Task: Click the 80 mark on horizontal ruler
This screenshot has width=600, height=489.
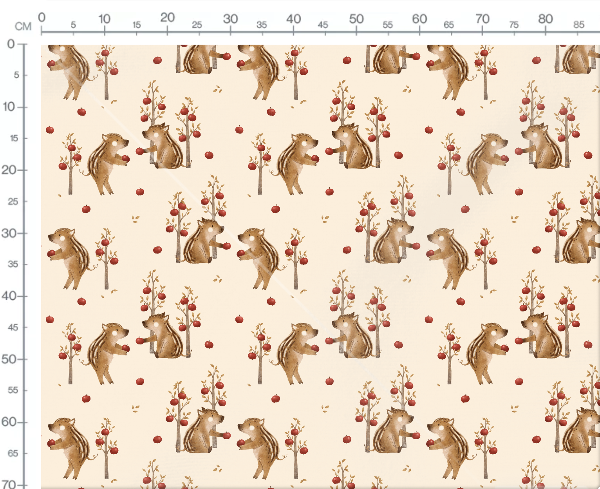Action: coord(546,19)
